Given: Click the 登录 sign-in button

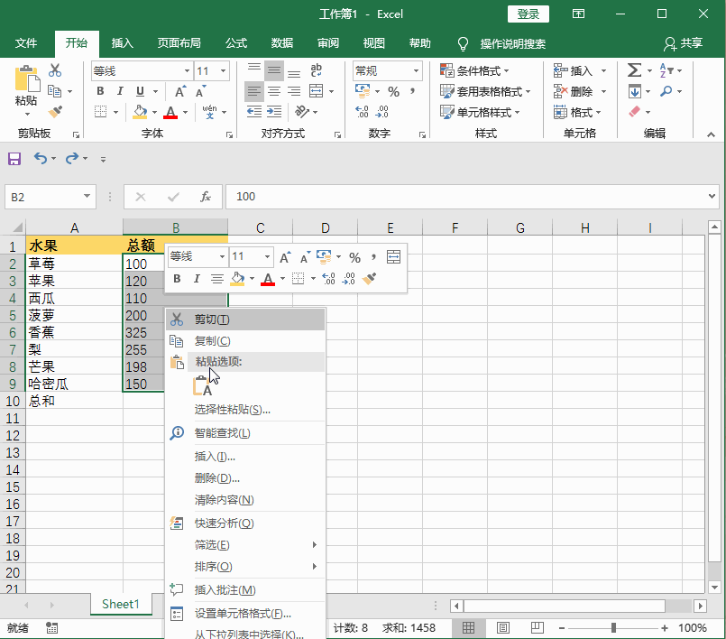Looking at the screenshot, I should click(x=528, y=14).
